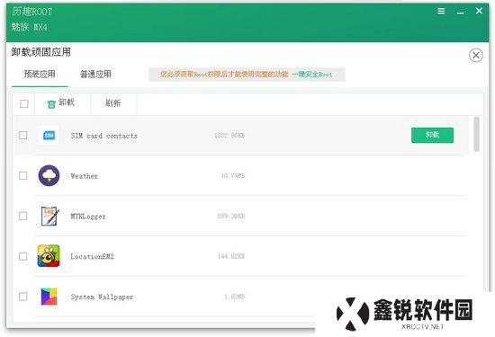
Task: Click green 卸载 button for SIM card contacts
Action: click(x=433, y=135)
